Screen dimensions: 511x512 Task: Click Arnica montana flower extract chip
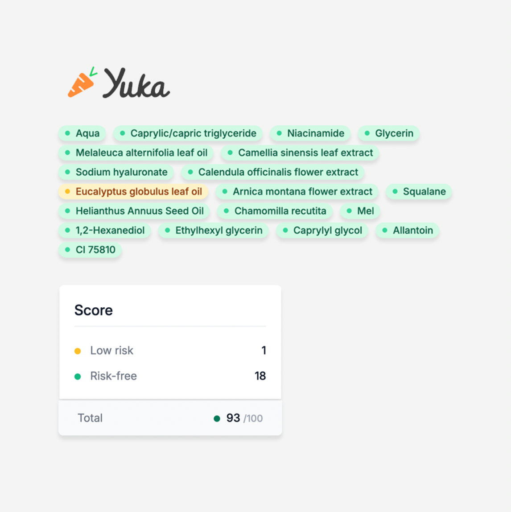click(297, 191)
